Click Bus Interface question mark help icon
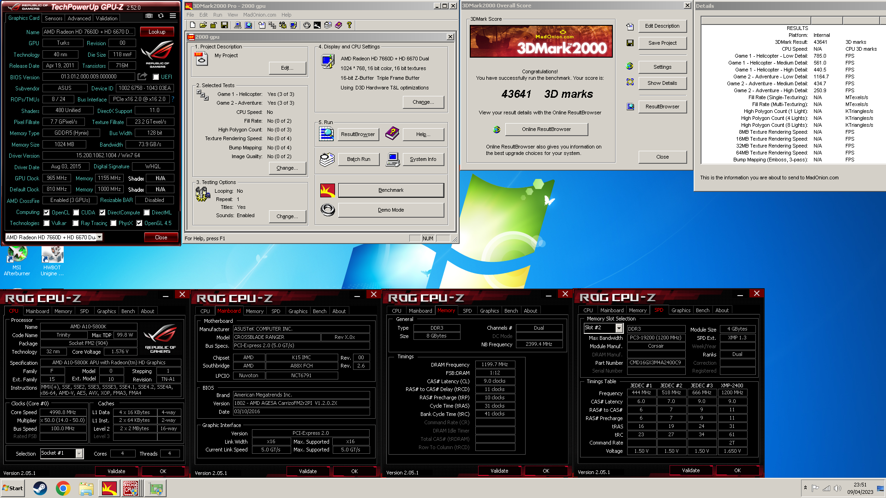The image size is (886, 498). [x=173, y=99]
